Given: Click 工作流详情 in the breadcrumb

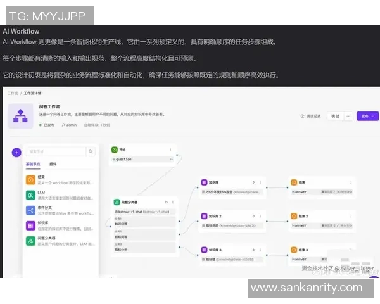Looking at the screenshot, I should (x=32, y=93).
